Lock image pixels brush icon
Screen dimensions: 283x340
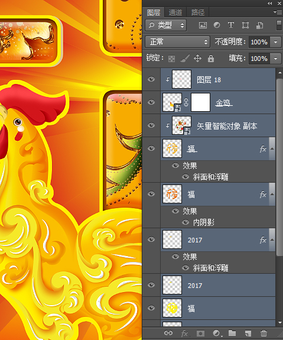(x=185, y=59)
